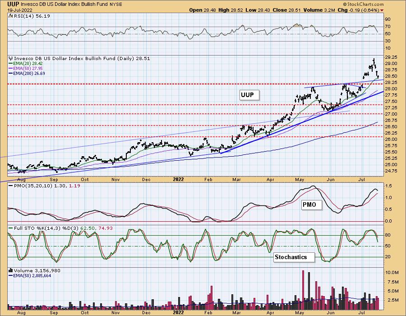The image size is (406, 316).
Task: Click the date 19-Jul-2022
Action: coord(20,10)
